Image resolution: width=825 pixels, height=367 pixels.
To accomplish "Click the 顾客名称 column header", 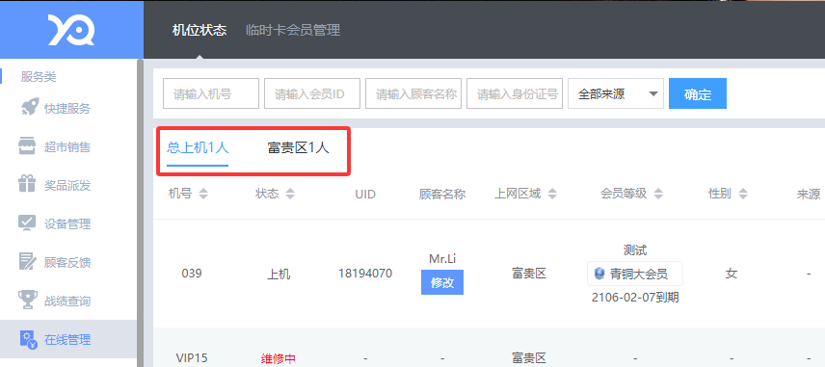I will 442,194.
